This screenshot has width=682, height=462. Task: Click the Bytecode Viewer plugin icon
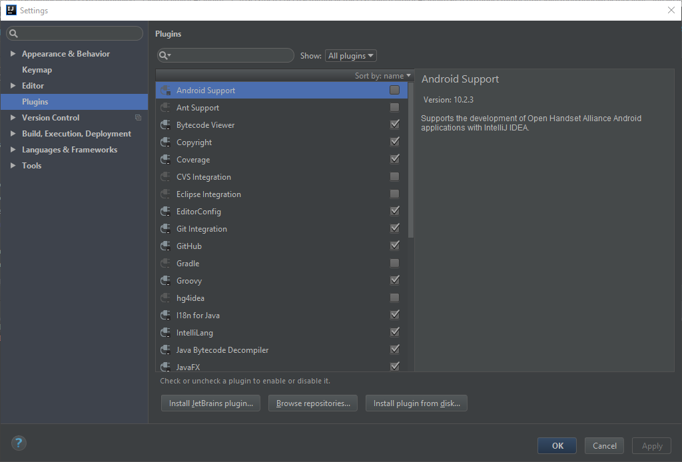coord(165,125)
